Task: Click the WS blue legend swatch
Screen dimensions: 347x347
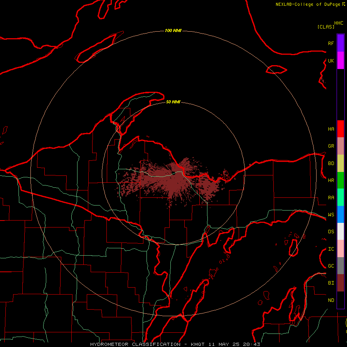Action: [x=340, y=214]
